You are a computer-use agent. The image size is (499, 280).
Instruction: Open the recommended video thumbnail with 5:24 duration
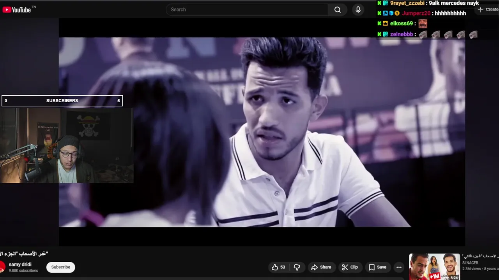[x=434, y=267]
